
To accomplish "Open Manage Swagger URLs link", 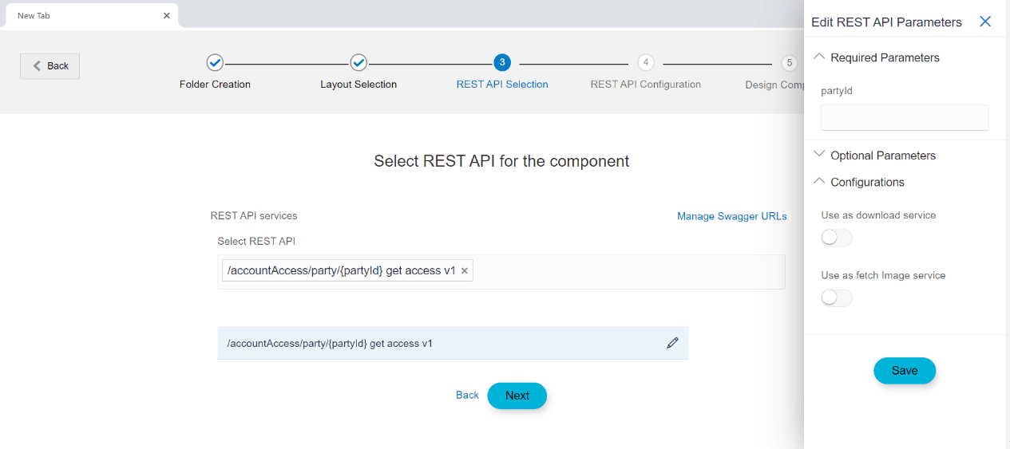I will click(x=731, y=216).
